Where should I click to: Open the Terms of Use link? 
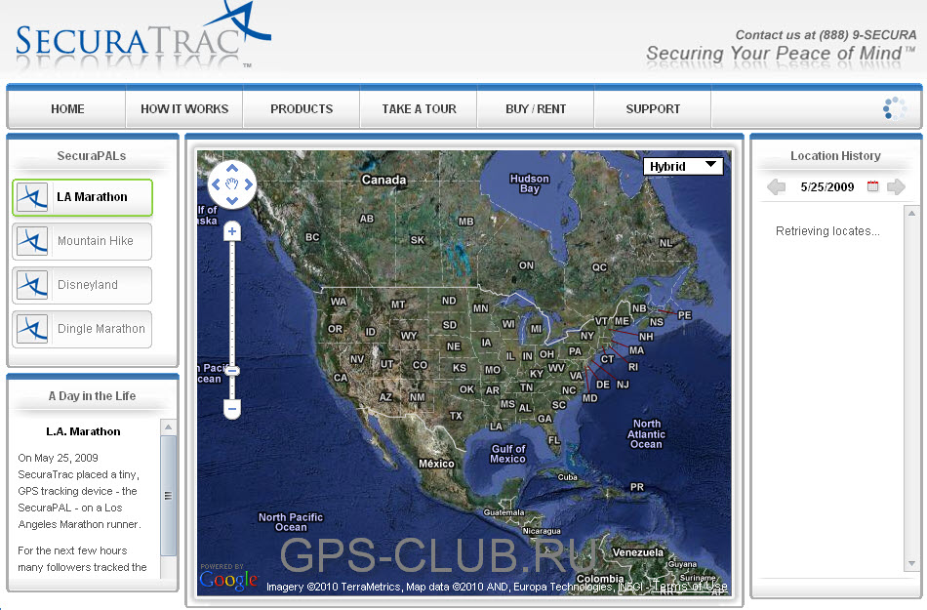tap(690, 587)
